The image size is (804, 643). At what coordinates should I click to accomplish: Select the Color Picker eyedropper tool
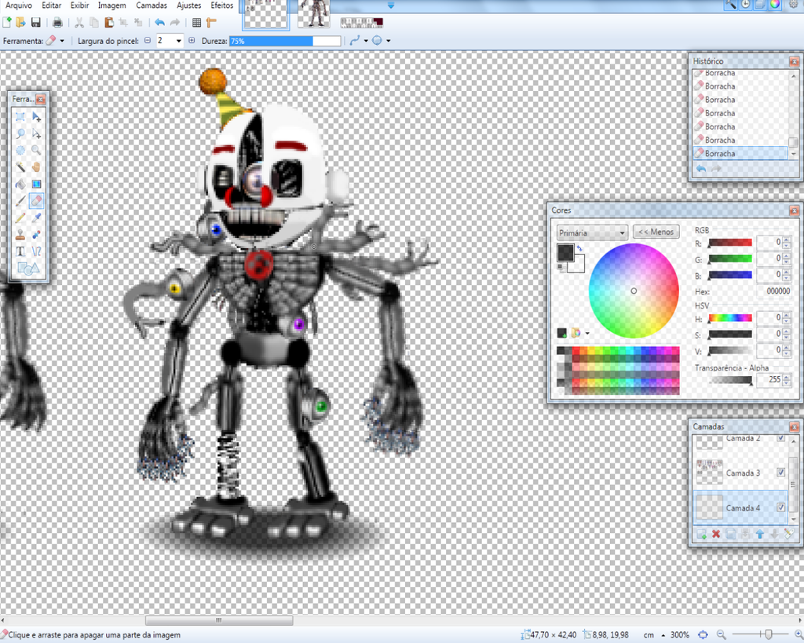point(36,218)
